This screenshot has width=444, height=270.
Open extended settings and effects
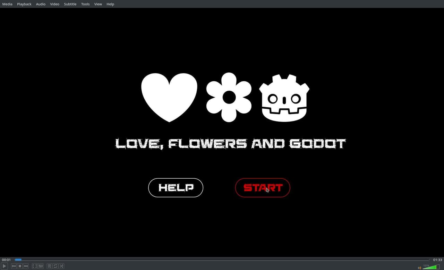click(x=41, y=266)
